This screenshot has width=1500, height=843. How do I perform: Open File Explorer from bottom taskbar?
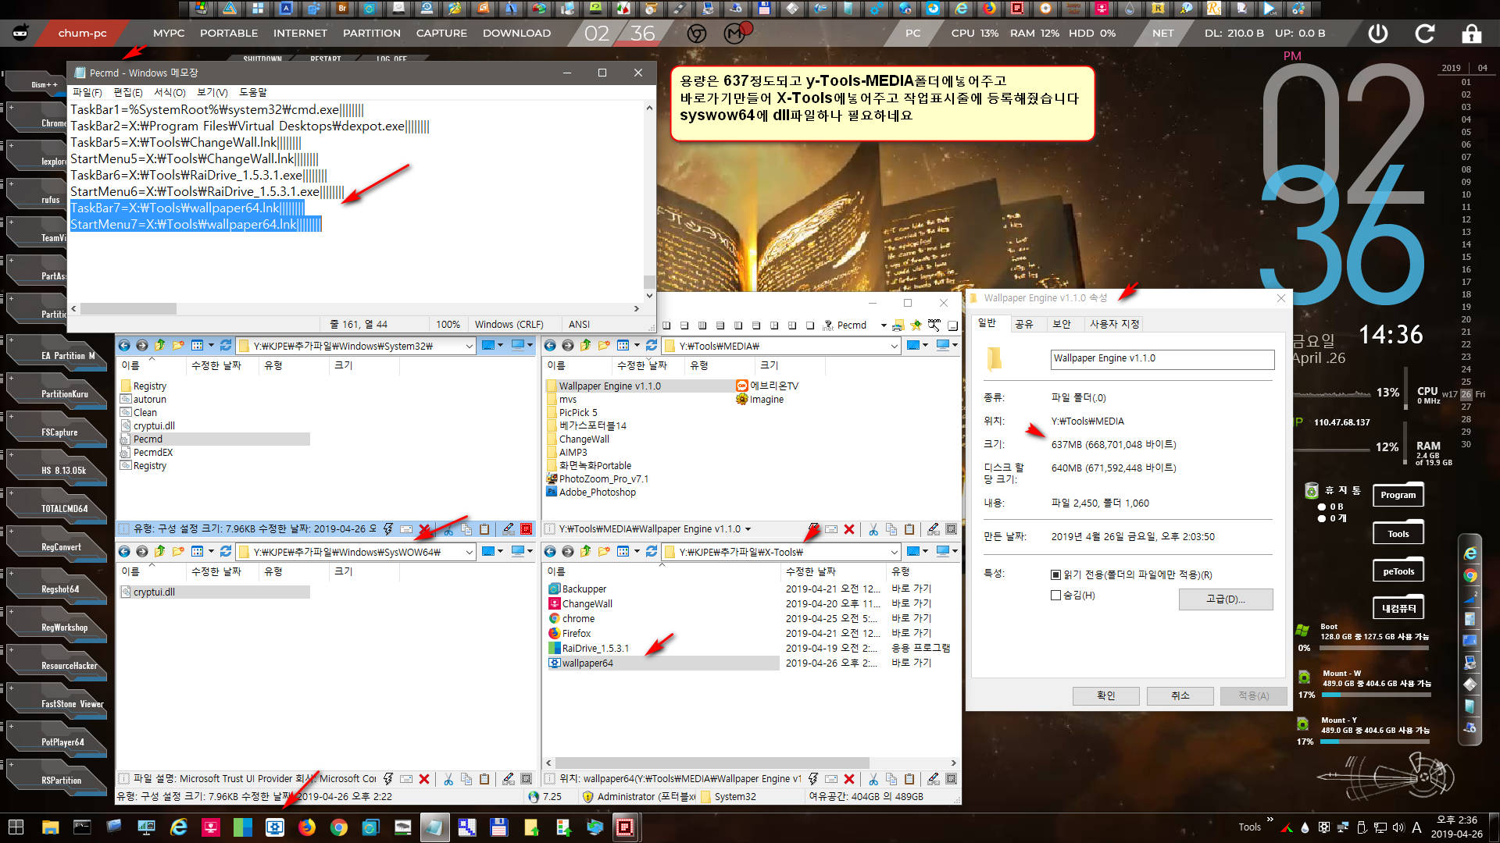pyautogui.click(x=51, y=827)
